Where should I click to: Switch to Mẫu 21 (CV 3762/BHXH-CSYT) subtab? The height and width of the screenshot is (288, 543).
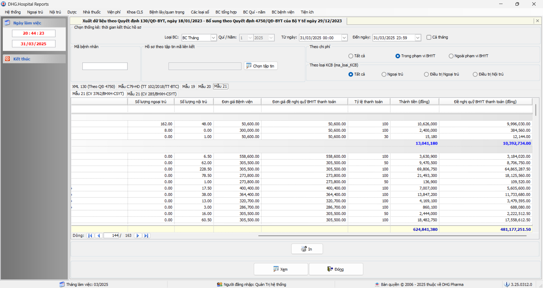tap(98, 94)
